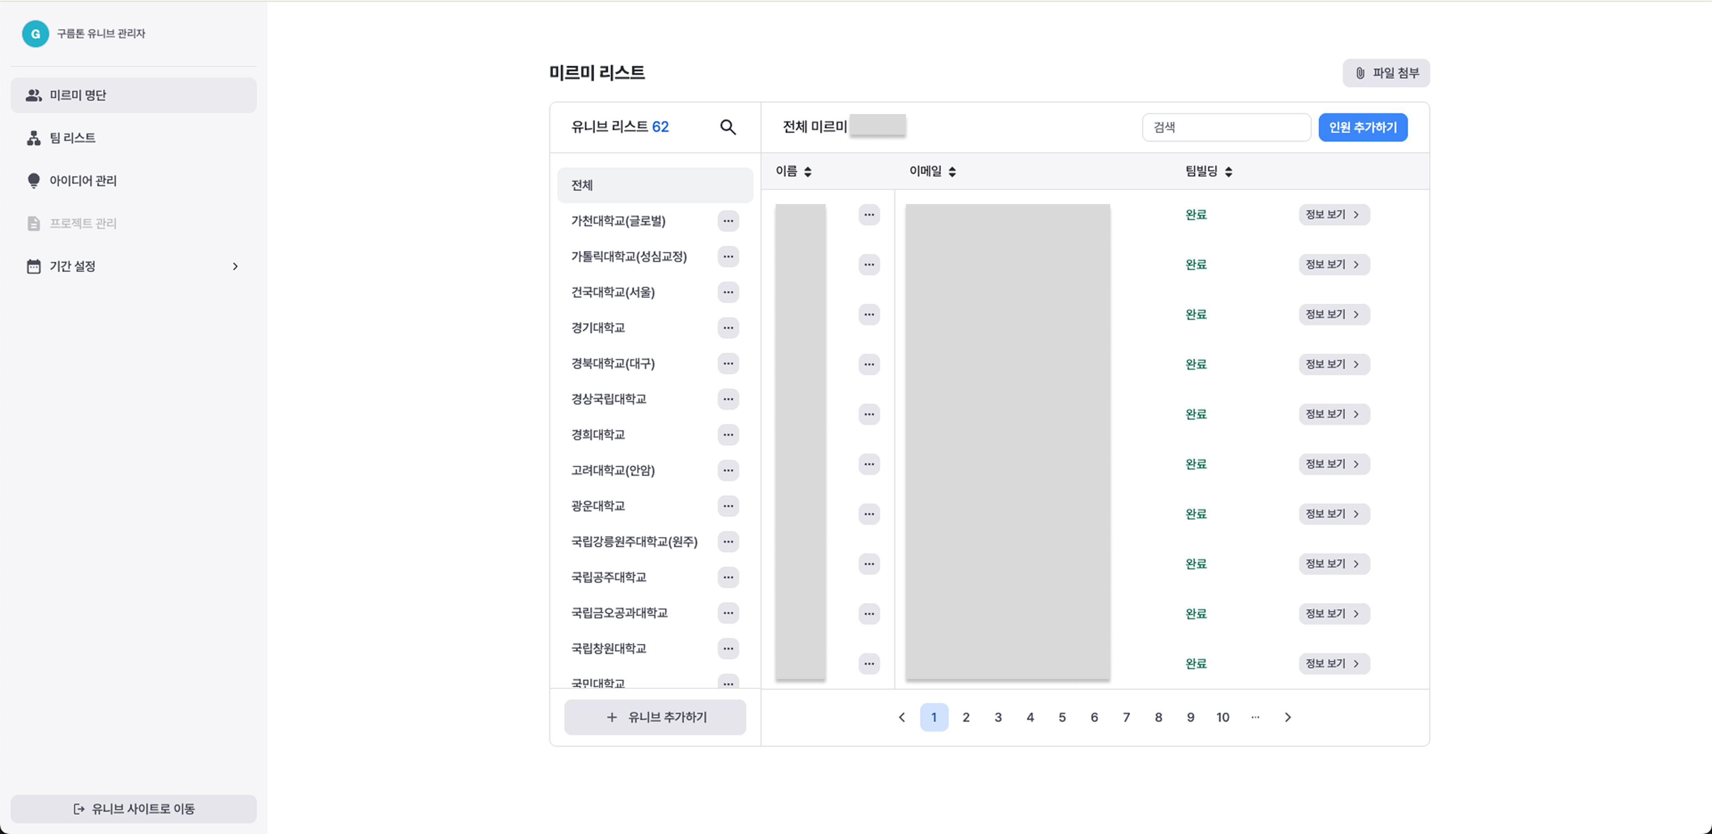Sort the table by 이메일 column
The height and width of the screenshot is (834, 1712).
click(952, 172)
